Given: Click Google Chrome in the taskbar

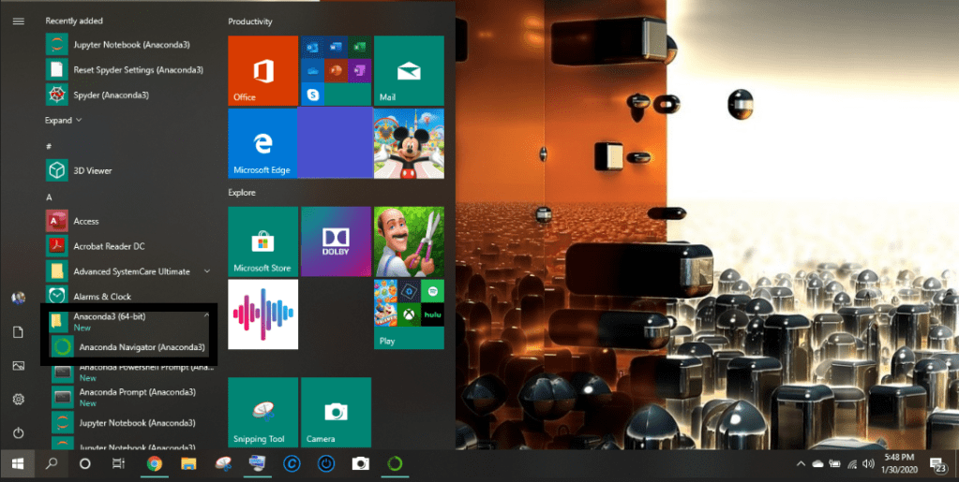Looking at the screenshot, I should tap(154, 463).
